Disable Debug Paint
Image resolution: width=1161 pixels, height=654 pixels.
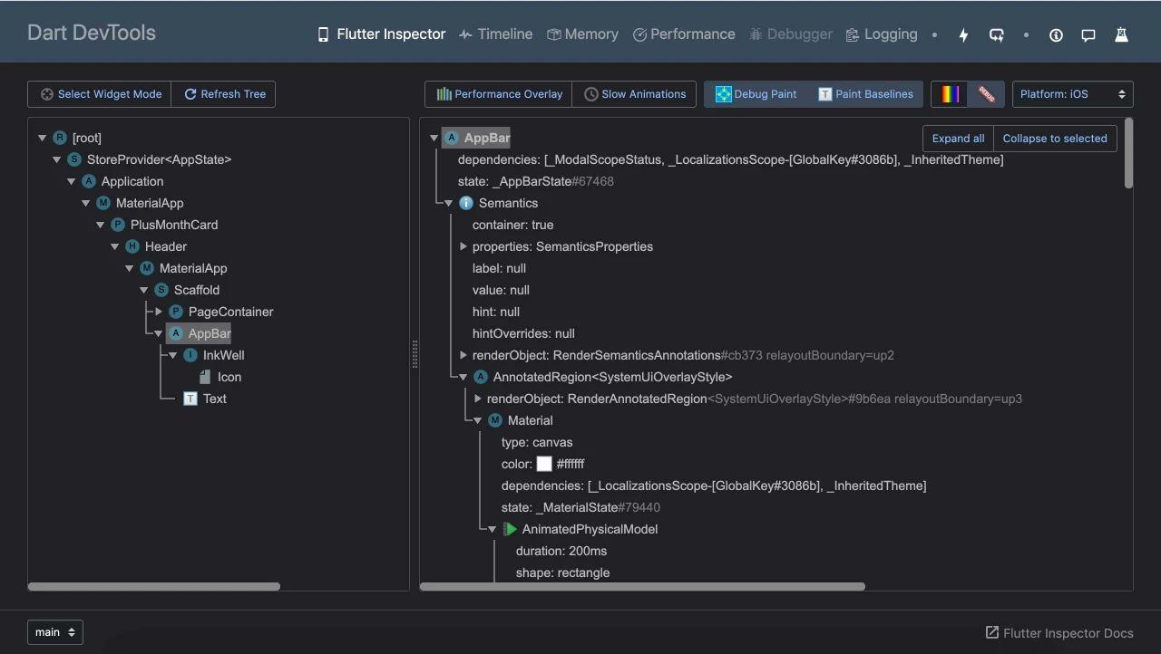click(756, 94)
